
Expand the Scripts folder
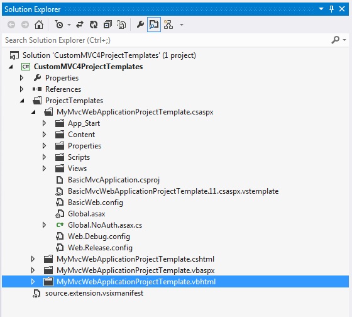(x=44, y=157)
